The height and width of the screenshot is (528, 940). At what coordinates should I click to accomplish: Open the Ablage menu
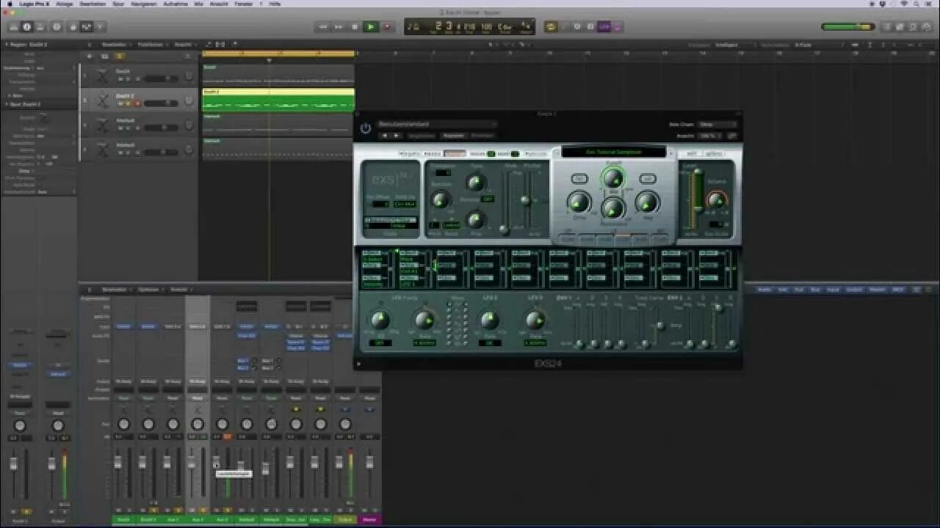pyautogui.click(x=64, y=4)
